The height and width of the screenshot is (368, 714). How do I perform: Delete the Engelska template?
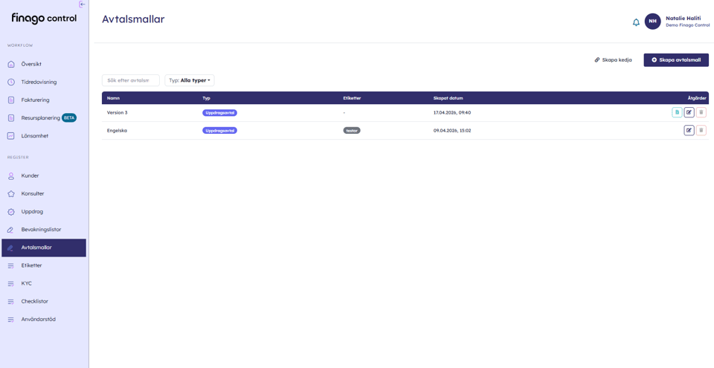(701, 130)
